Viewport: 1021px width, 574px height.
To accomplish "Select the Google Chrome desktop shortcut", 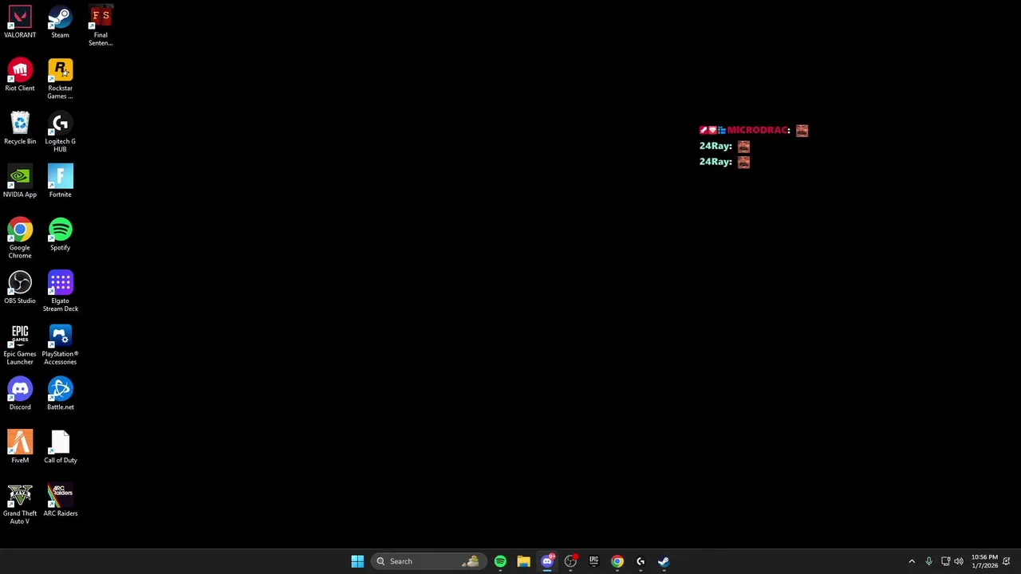I will [x=20, y=238].
